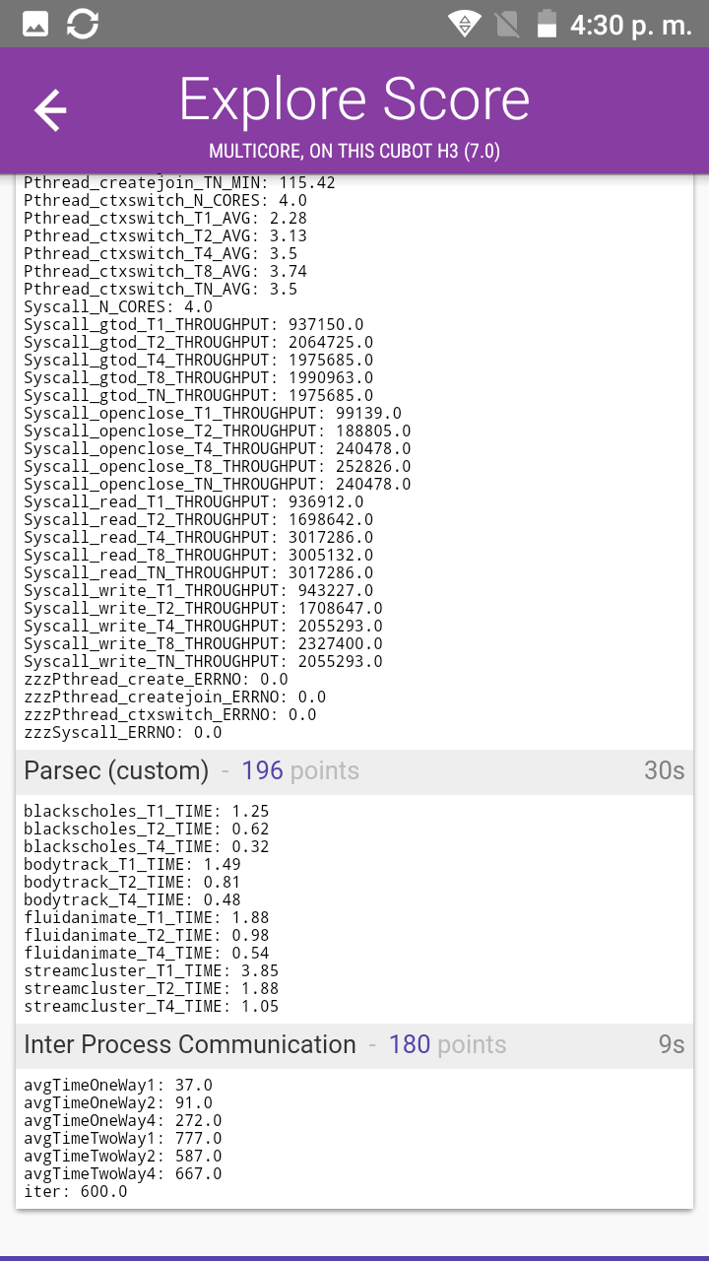Screen dimensions: 709x1261
Task: Tap the Wi-Fi status icon
Action: point(464,25)
